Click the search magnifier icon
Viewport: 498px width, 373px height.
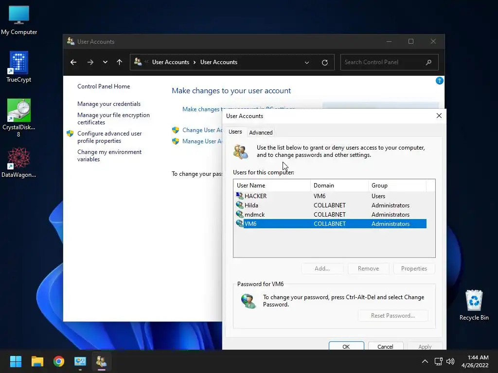point(429,62)
